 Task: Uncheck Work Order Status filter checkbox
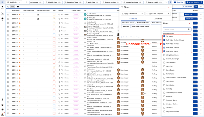coord(164,51)
